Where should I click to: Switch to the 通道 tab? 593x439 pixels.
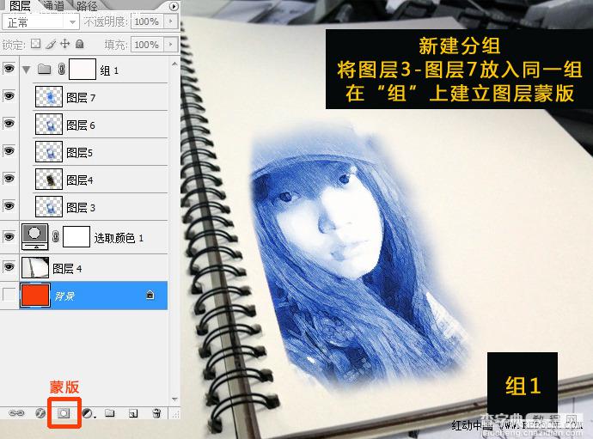point(53,6)
